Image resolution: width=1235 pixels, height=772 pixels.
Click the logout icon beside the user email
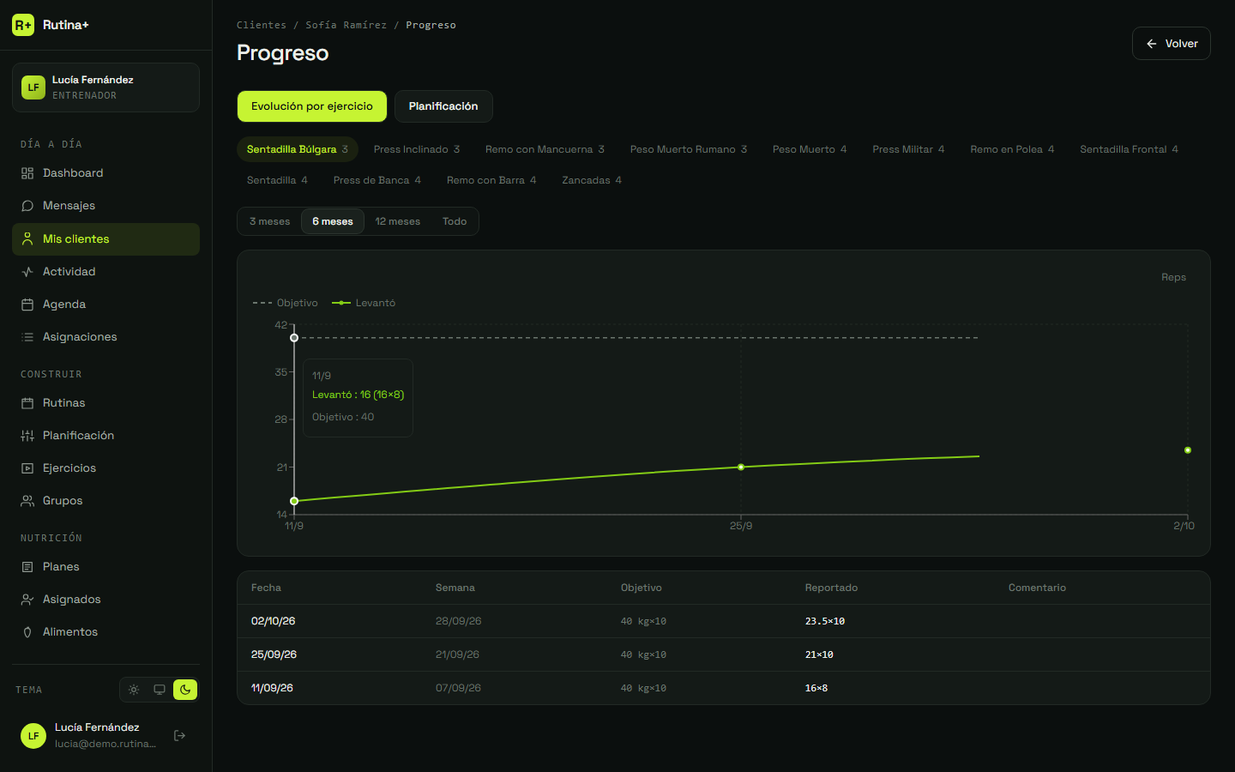(179, 735)
